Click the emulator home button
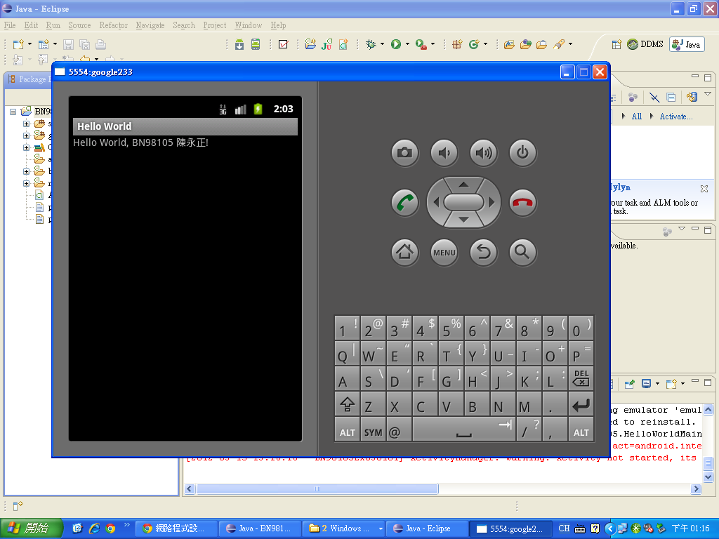 (404, 252)
